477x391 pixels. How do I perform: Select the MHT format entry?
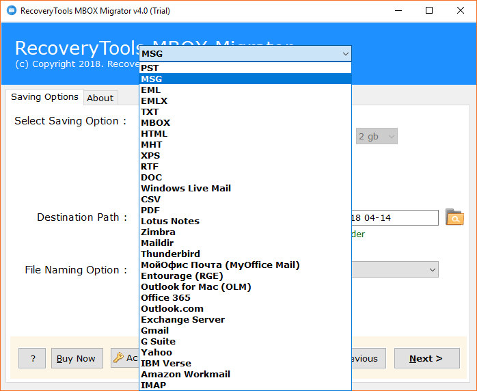pos(245,144)
